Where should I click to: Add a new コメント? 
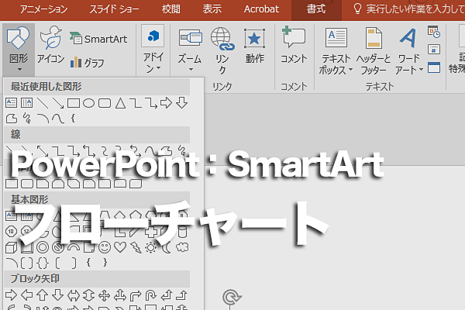pyautogui.click(x=294, y=45)
